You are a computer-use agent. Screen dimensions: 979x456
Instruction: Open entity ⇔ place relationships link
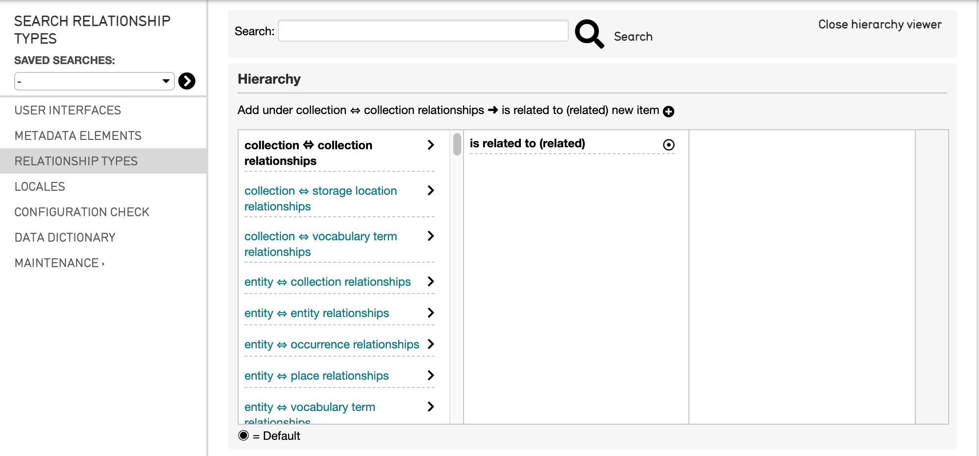tap(316, 376)
